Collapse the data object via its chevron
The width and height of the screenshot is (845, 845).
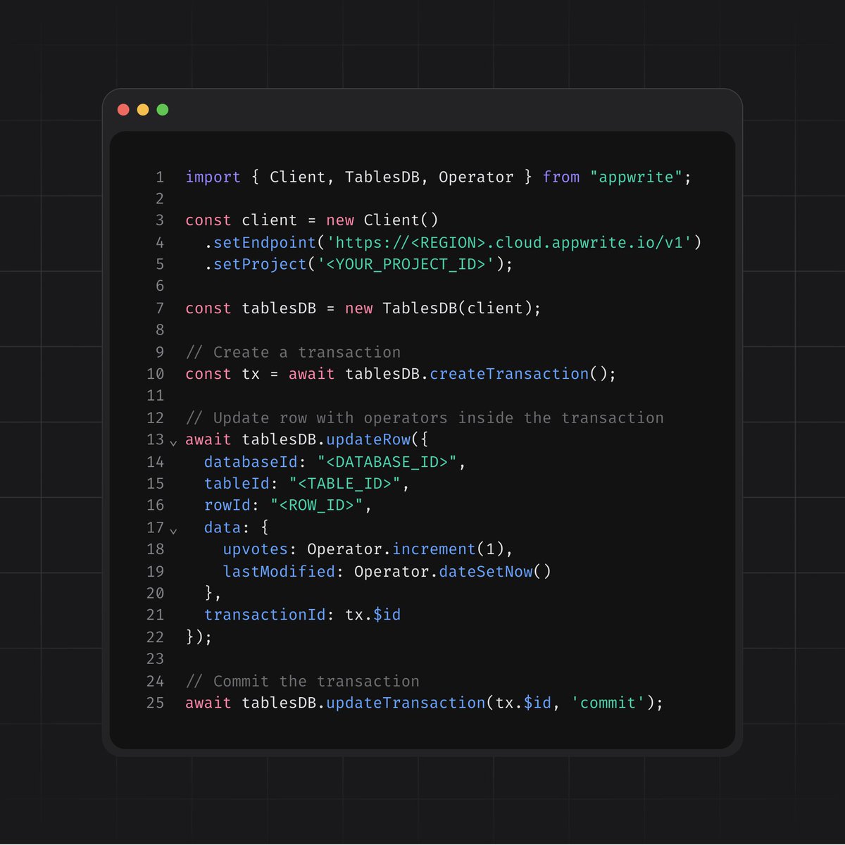[173, 529]
